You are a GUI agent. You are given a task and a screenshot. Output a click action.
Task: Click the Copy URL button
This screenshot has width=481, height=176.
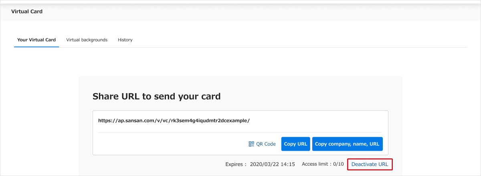click(296, 144)
